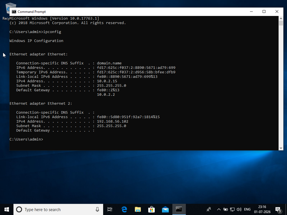Click the Ethernet adapter Ethernet 2 heading

[41, 104]
